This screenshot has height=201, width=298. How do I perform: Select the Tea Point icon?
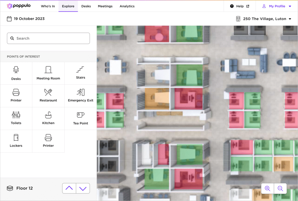click(81, 118)
